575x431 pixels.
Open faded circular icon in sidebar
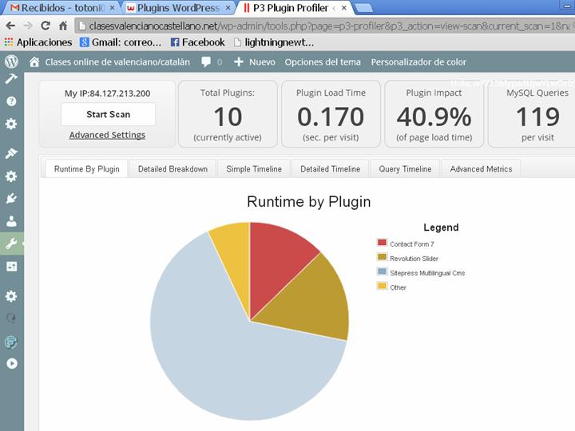(x=11, y=318)
